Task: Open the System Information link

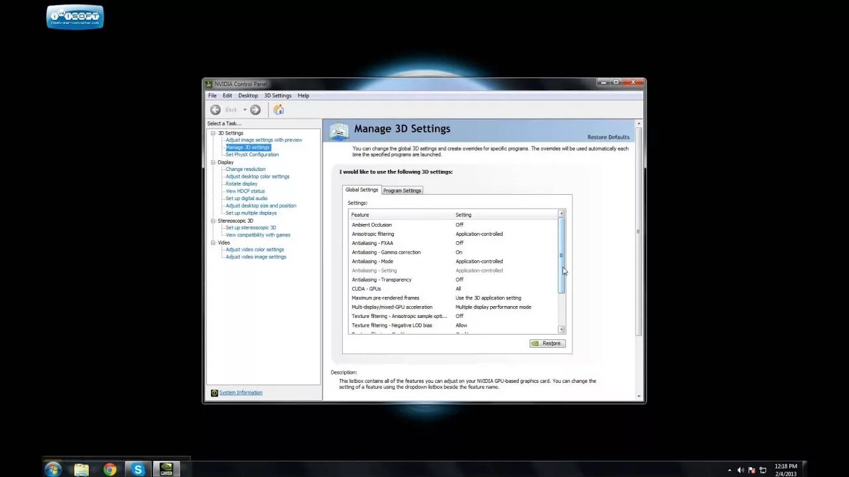Action: coord(241,393)
